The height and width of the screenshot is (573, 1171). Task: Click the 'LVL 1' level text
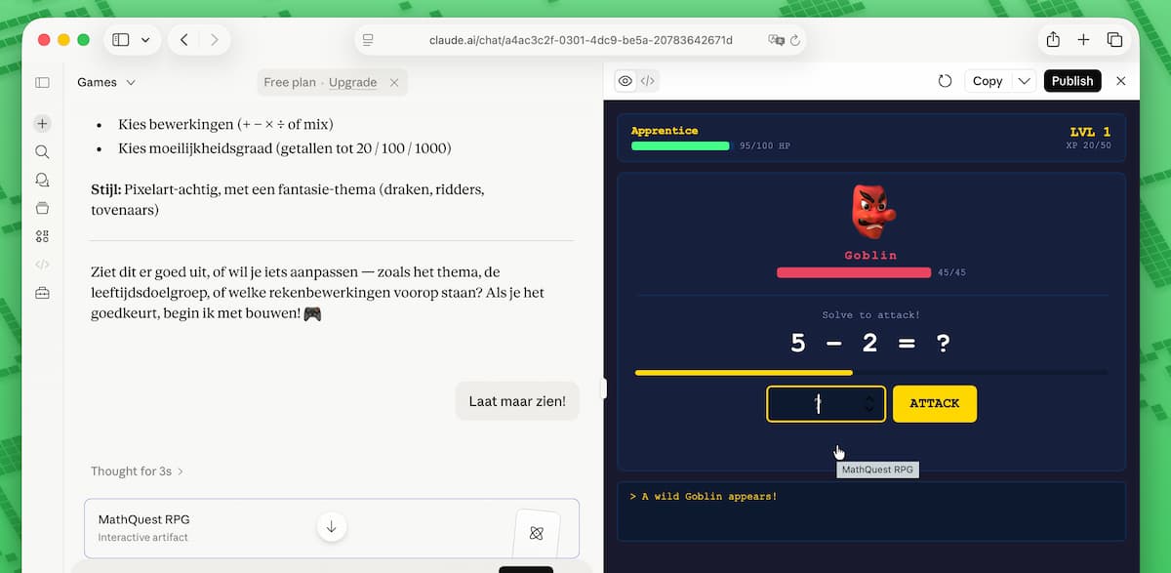pyautogui.click(x=1090, y=132)
